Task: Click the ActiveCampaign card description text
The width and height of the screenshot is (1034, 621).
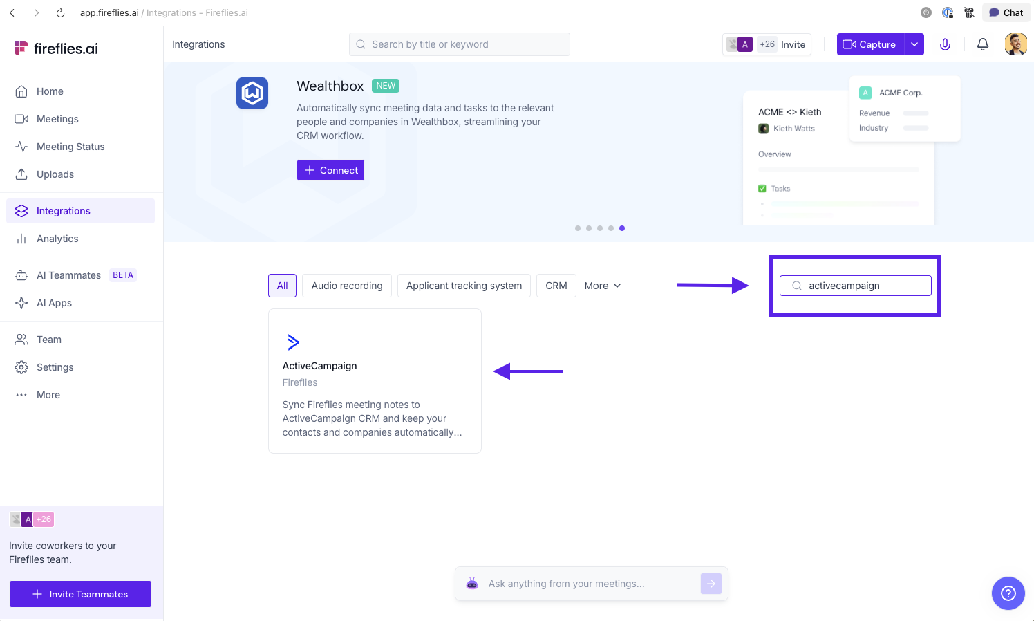Action: pyautogui.click(x=372, y=418)
